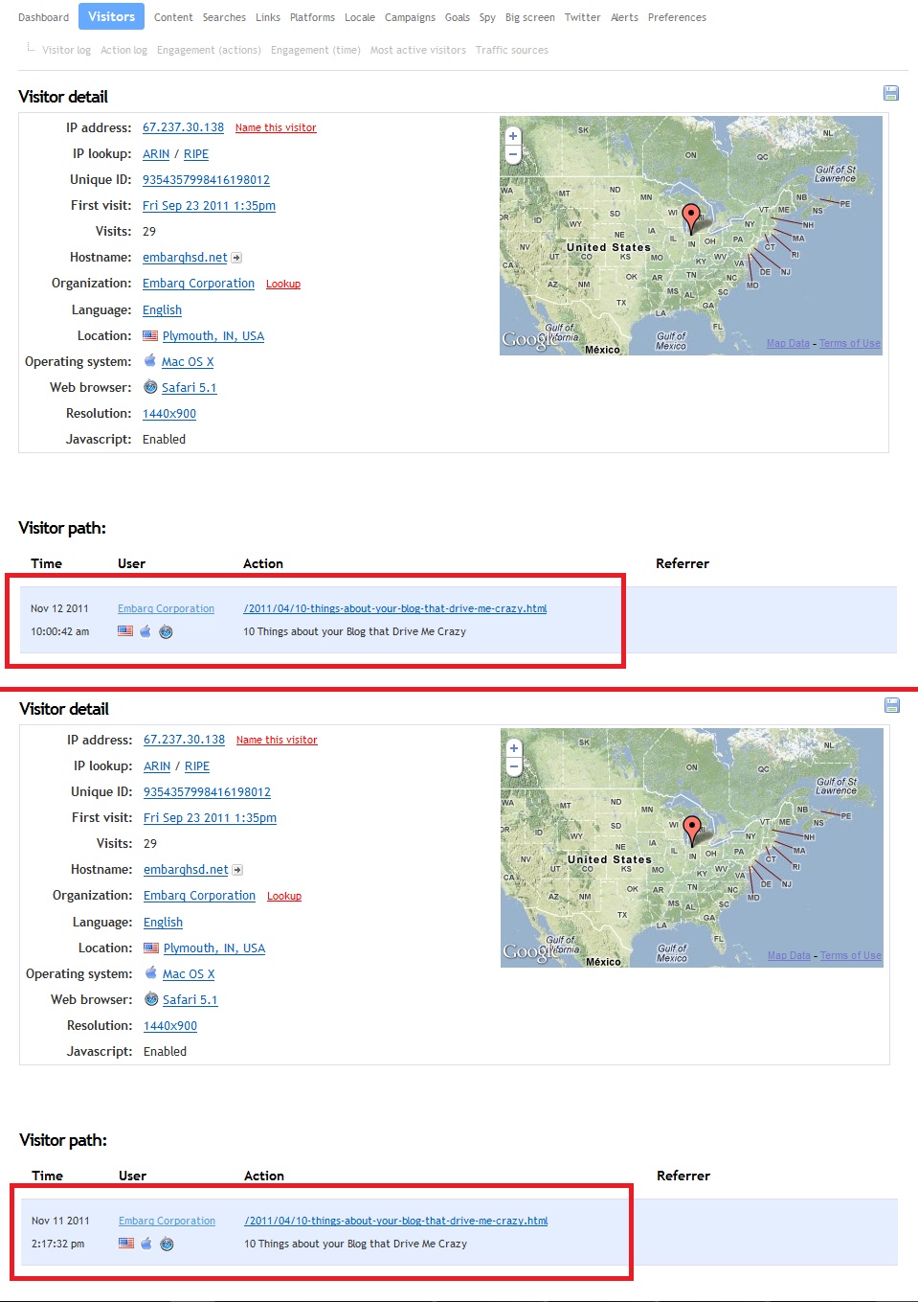Click US flag icon in Nov 11 path row
Screen dimensions: 918x1302
coord(126,1244)
